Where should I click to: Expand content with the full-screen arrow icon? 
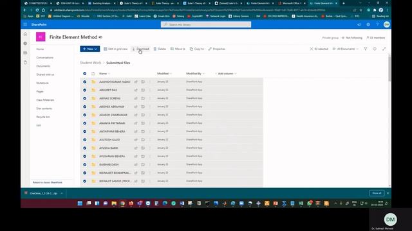[384, 49]
